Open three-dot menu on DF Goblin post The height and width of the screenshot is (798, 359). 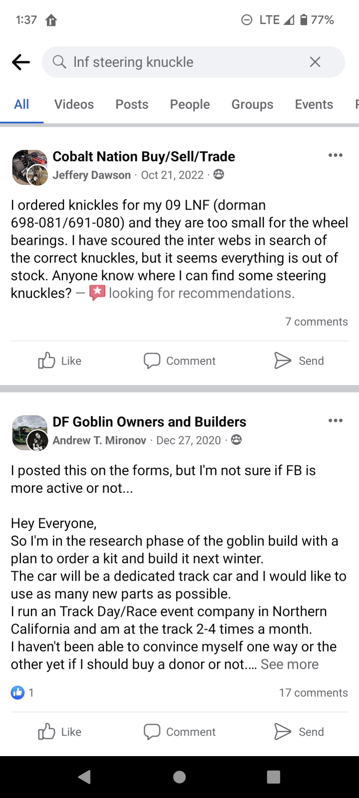(336, 420)
